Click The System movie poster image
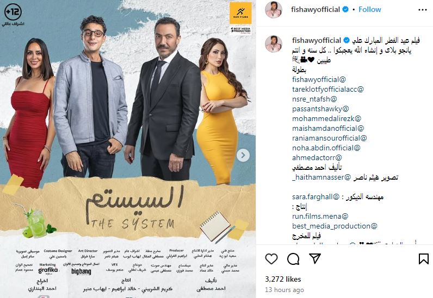 tap(128, 149)
